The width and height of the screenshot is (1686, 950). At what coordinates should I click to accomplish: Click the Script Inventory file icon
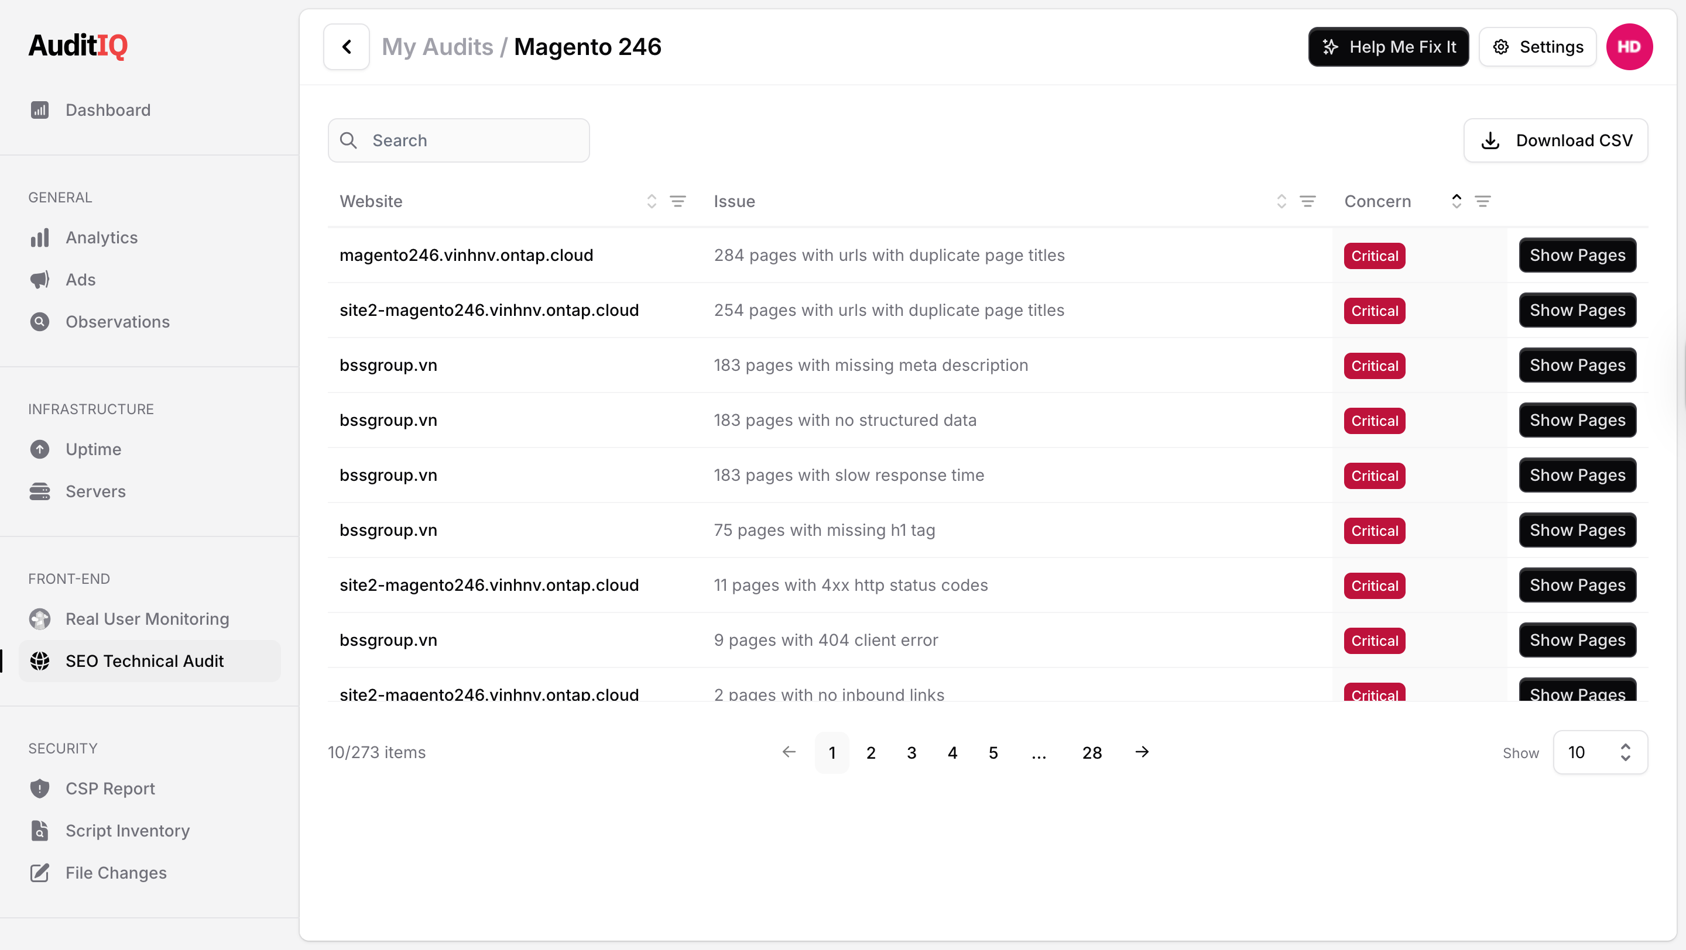pos(40,830)
